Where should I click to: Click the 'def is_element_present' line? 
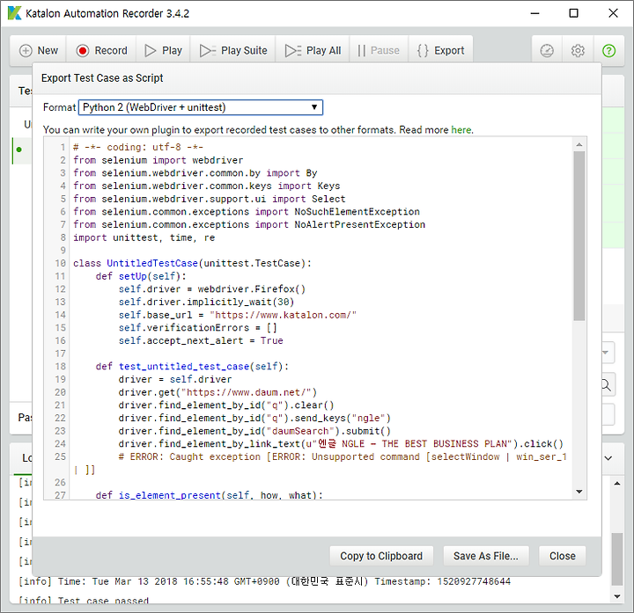tap(209, 494)
